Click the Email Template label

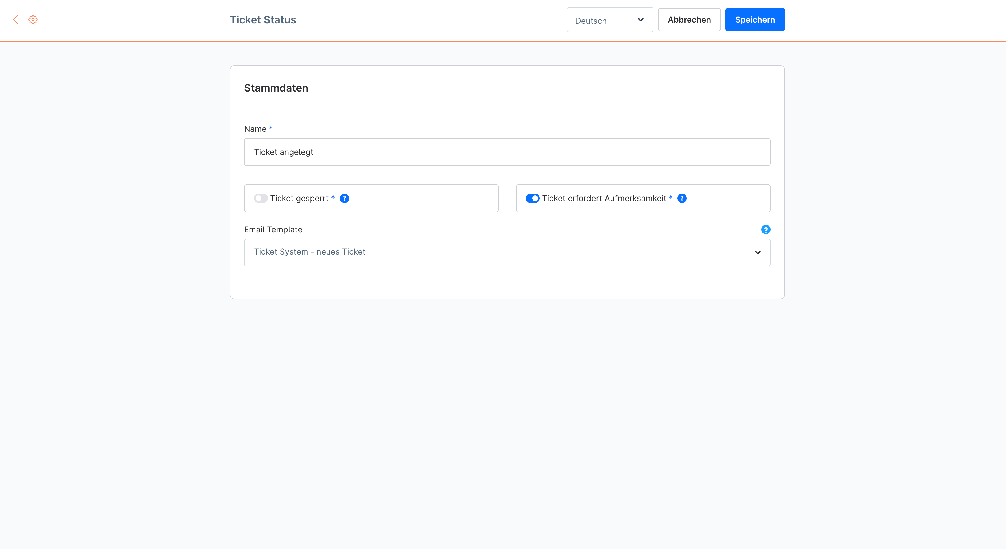tap(273, 229)
